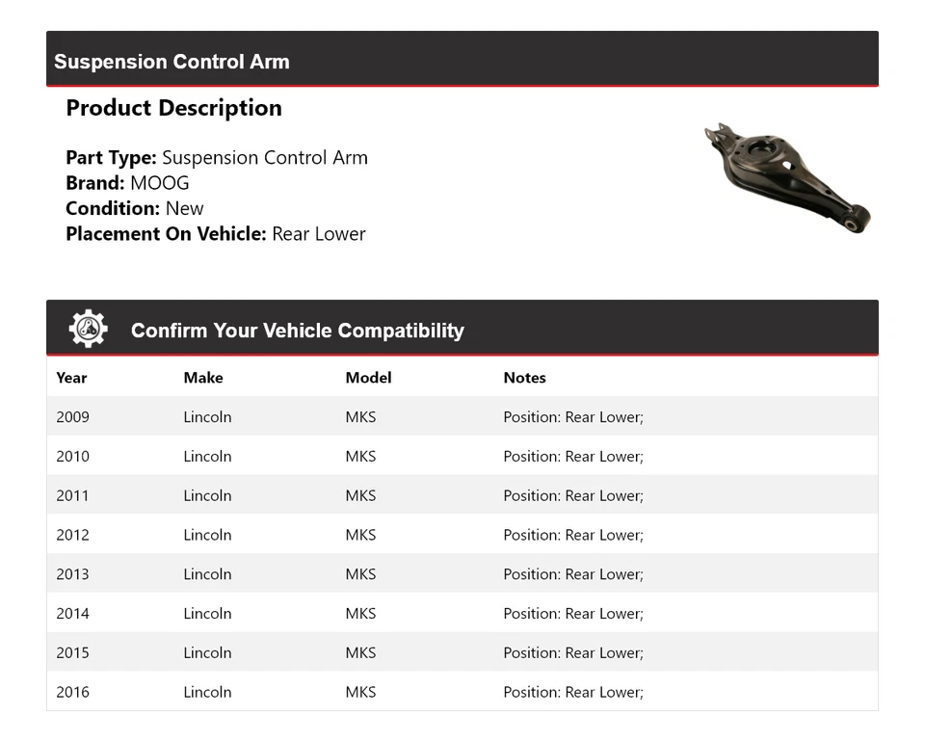Select the 2009 Lincoln MKS row

click(462, 416)
